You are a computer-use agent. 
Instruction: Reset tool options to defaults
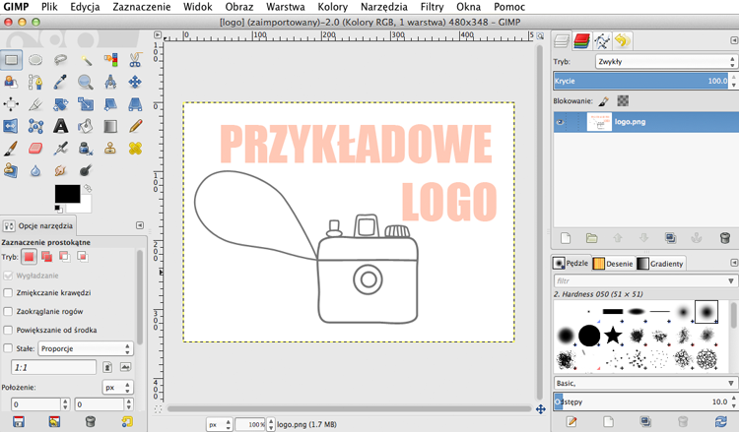point(127,421)
